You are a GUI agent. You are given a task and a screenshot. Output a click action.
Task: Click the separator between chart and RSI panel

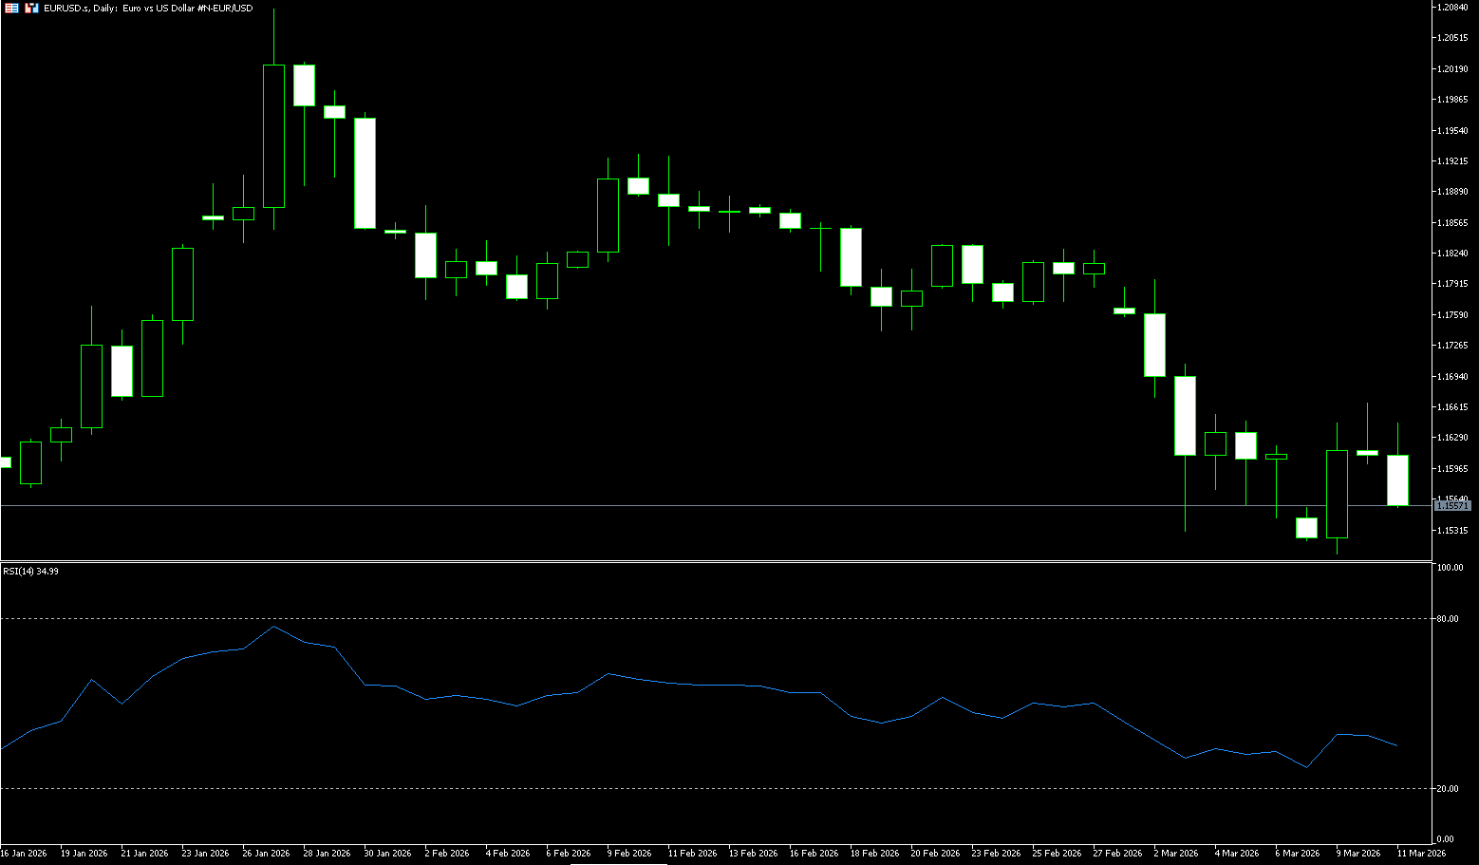[x=712, y=561]
